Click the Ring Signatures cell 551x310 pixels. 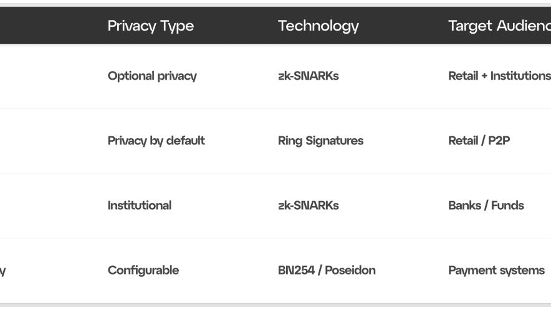[320, 141]
